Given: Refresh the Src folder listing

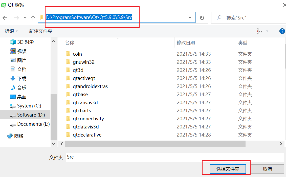Looking at the screenshot, I should click(x=202, y=18).
